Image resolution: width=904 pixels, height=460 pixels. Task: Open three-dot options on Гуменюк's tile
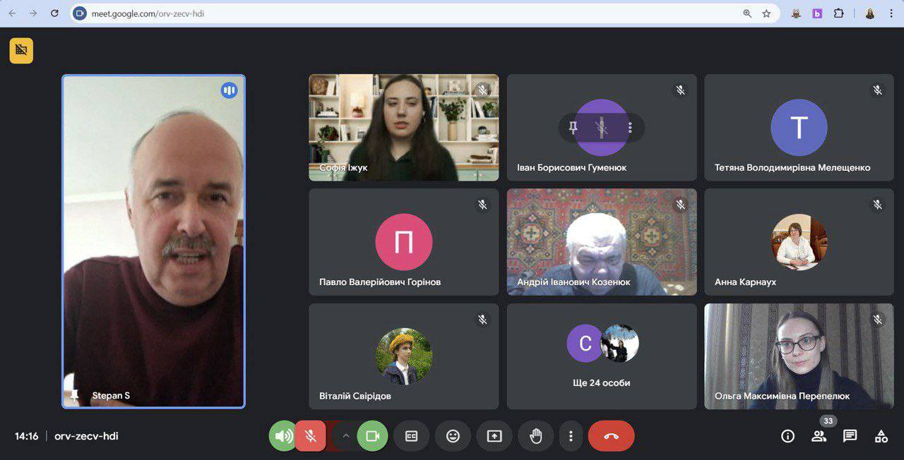click(630, 128)
